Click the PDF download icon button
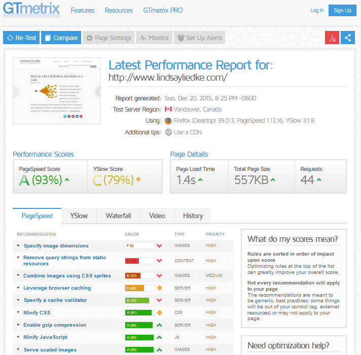 click(332, 38)
